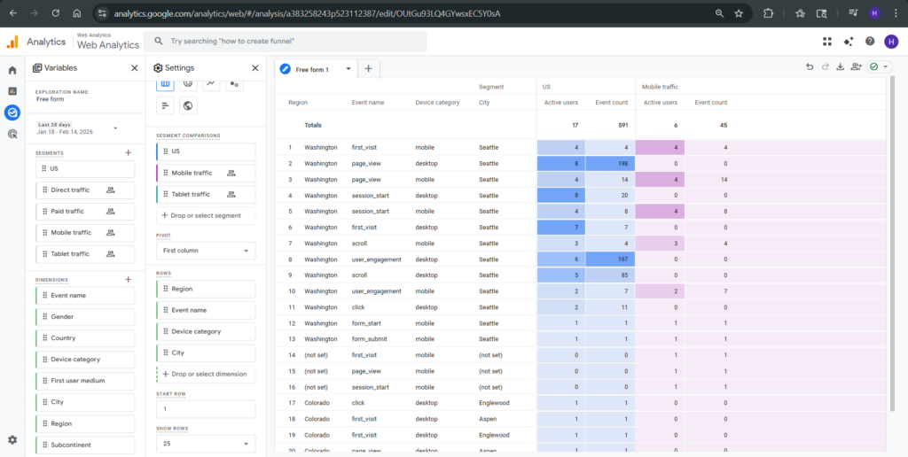Screen dimensions: 908x457
Task: Open the date range picker dropdown
Action: pyautogui.click(x=115, y=128)
